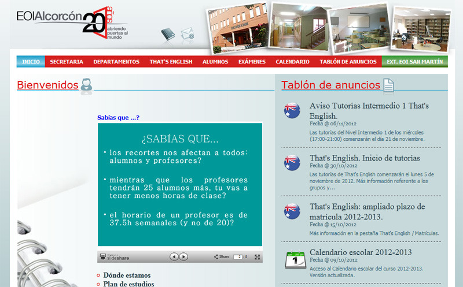Open the THAT'S ENGLISH menu
Screen dimensions: 463x287
171,62
